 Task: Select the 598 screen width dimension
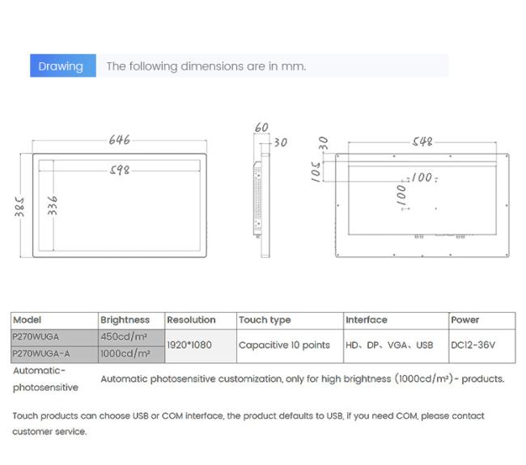(x=119, y=170)
